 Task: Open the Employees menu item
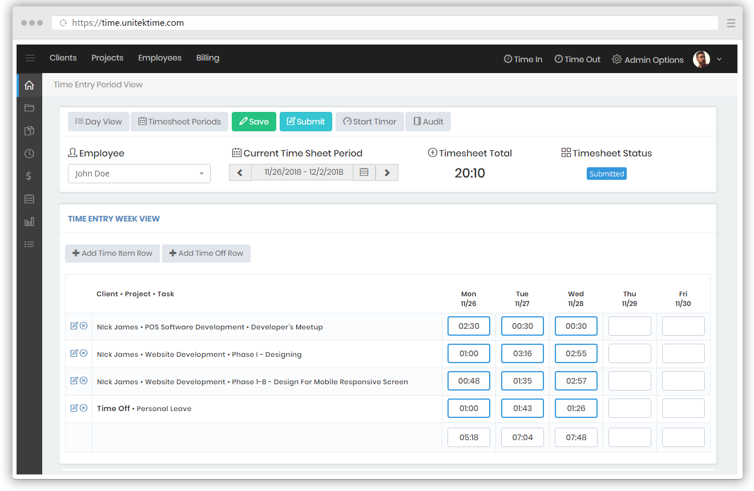[x=160, y=58]
